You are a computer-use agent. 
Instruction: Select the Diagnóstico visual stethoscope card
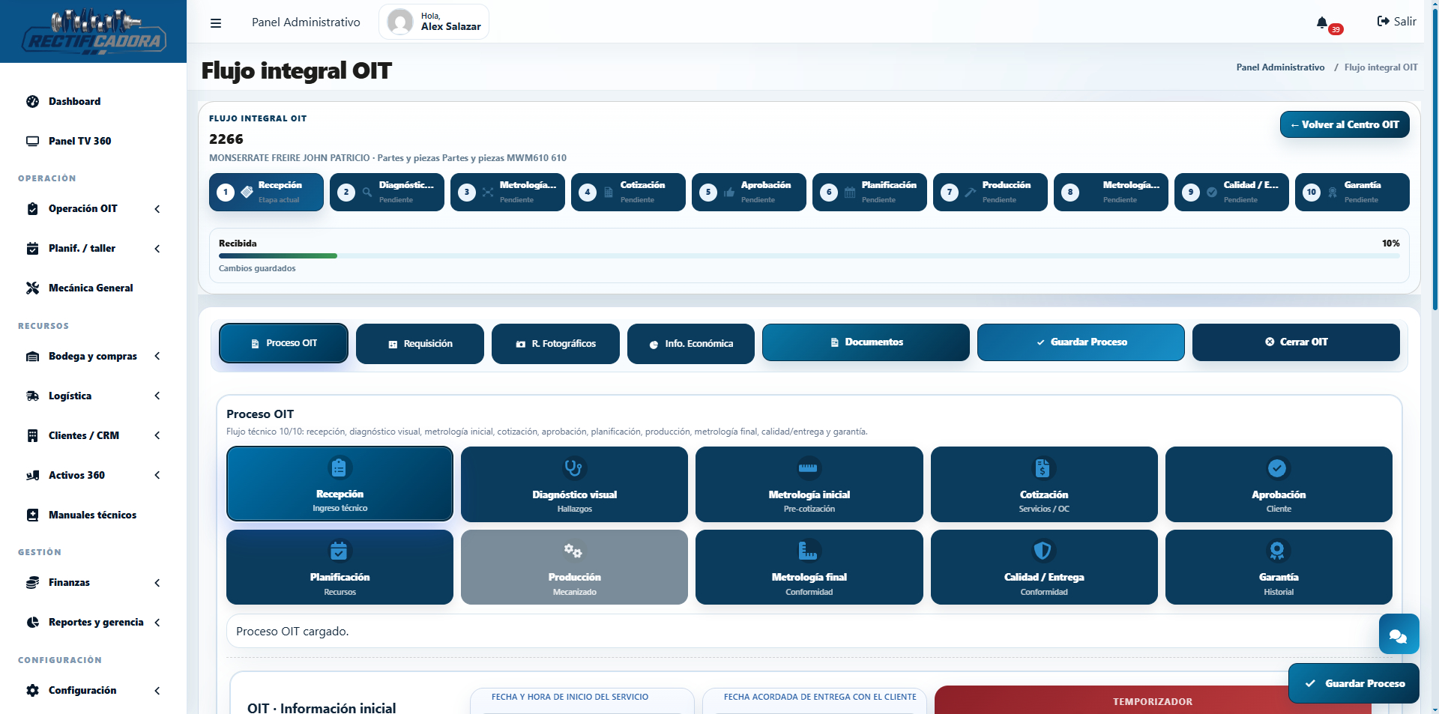tap(574, 484)
